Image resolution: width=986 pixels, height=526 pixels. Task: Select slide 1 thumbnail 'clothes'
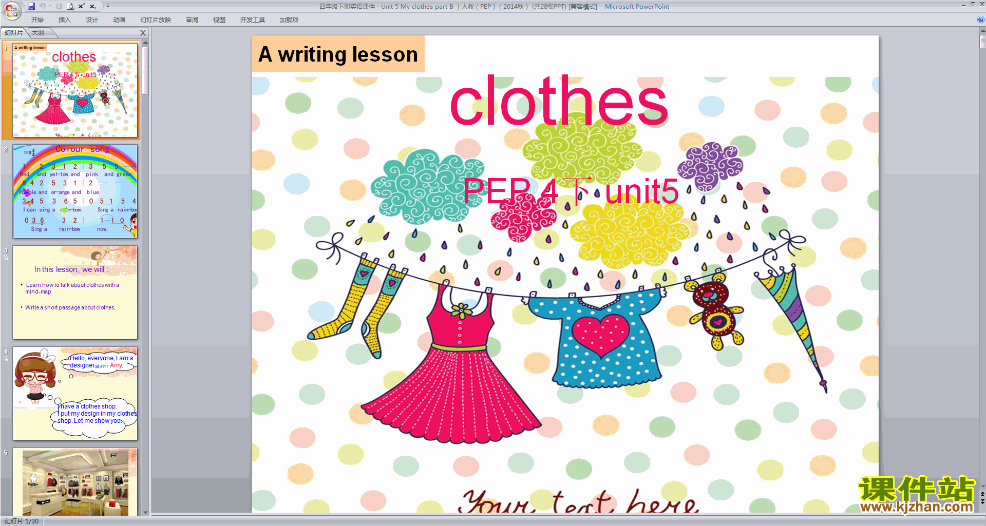[75, 90]
